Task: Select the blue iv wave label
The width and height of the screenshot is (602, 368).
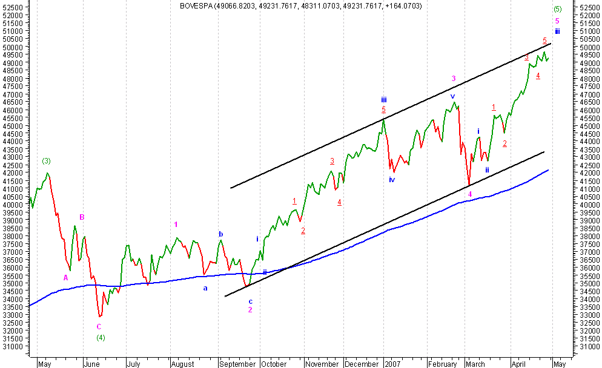Action: [x=392, y=179]
